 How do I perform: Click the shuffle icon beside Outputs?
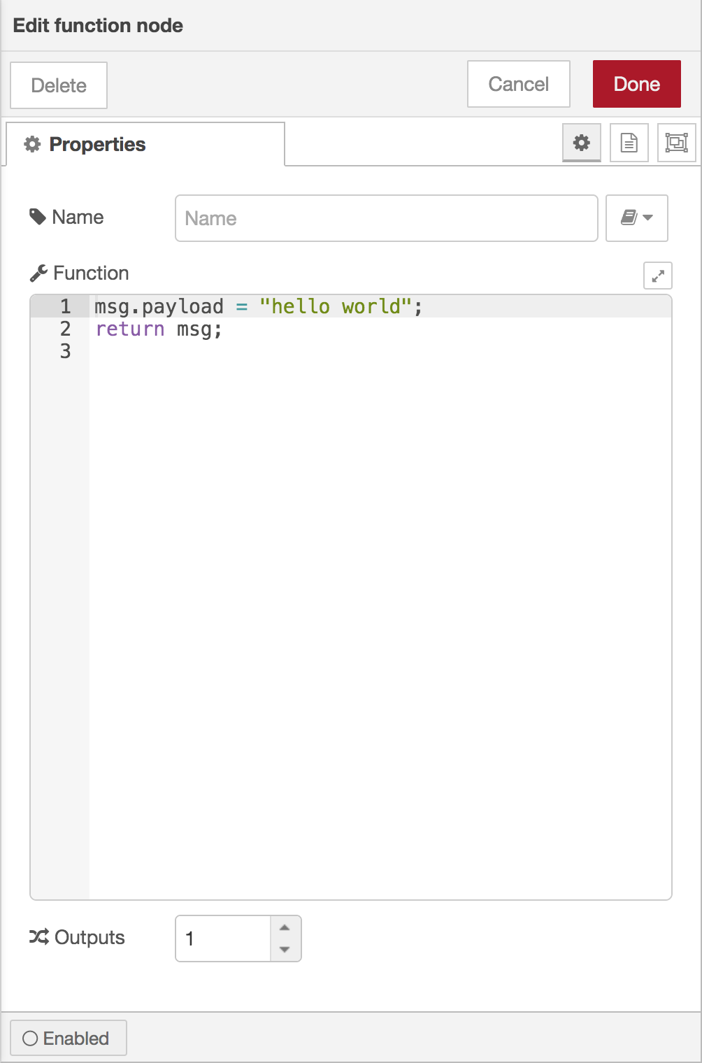38,936
